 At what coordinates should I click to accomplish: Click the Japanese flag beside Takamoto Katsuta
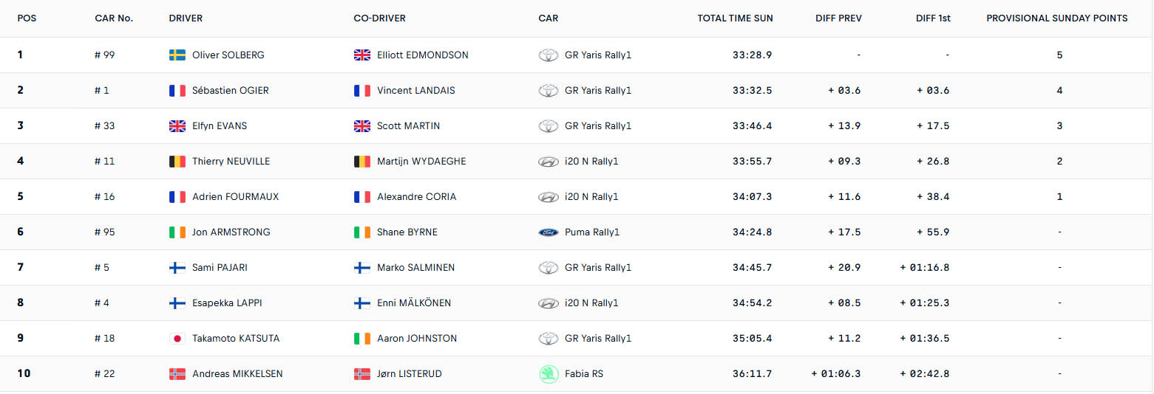click(x=177, y=339)
